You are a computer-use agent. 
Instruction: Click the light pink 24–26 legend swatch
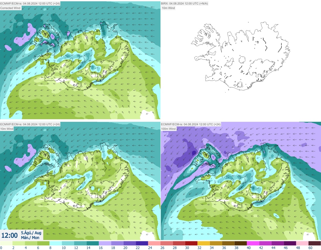tap(154, 243)
